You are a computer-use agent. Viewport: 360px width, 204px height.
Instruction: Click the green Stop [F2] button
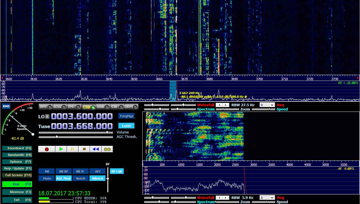coord(17,184)
